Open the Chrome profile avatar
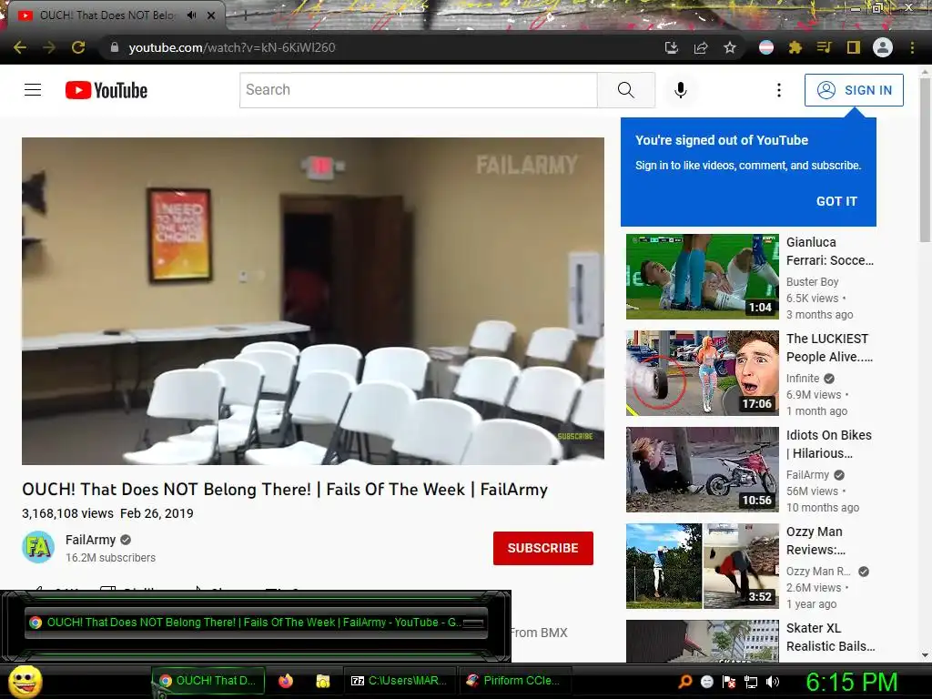The width and height of the screenshot is (932, 699). [x=883, y=47]
